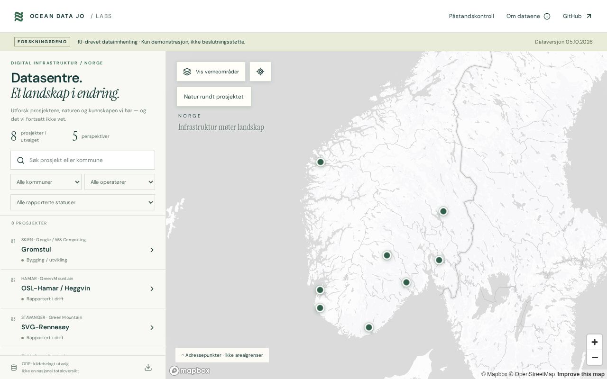
Task: Expand the Gromstul project chevron
Action: pyautogui.click(x=152, y=250)
